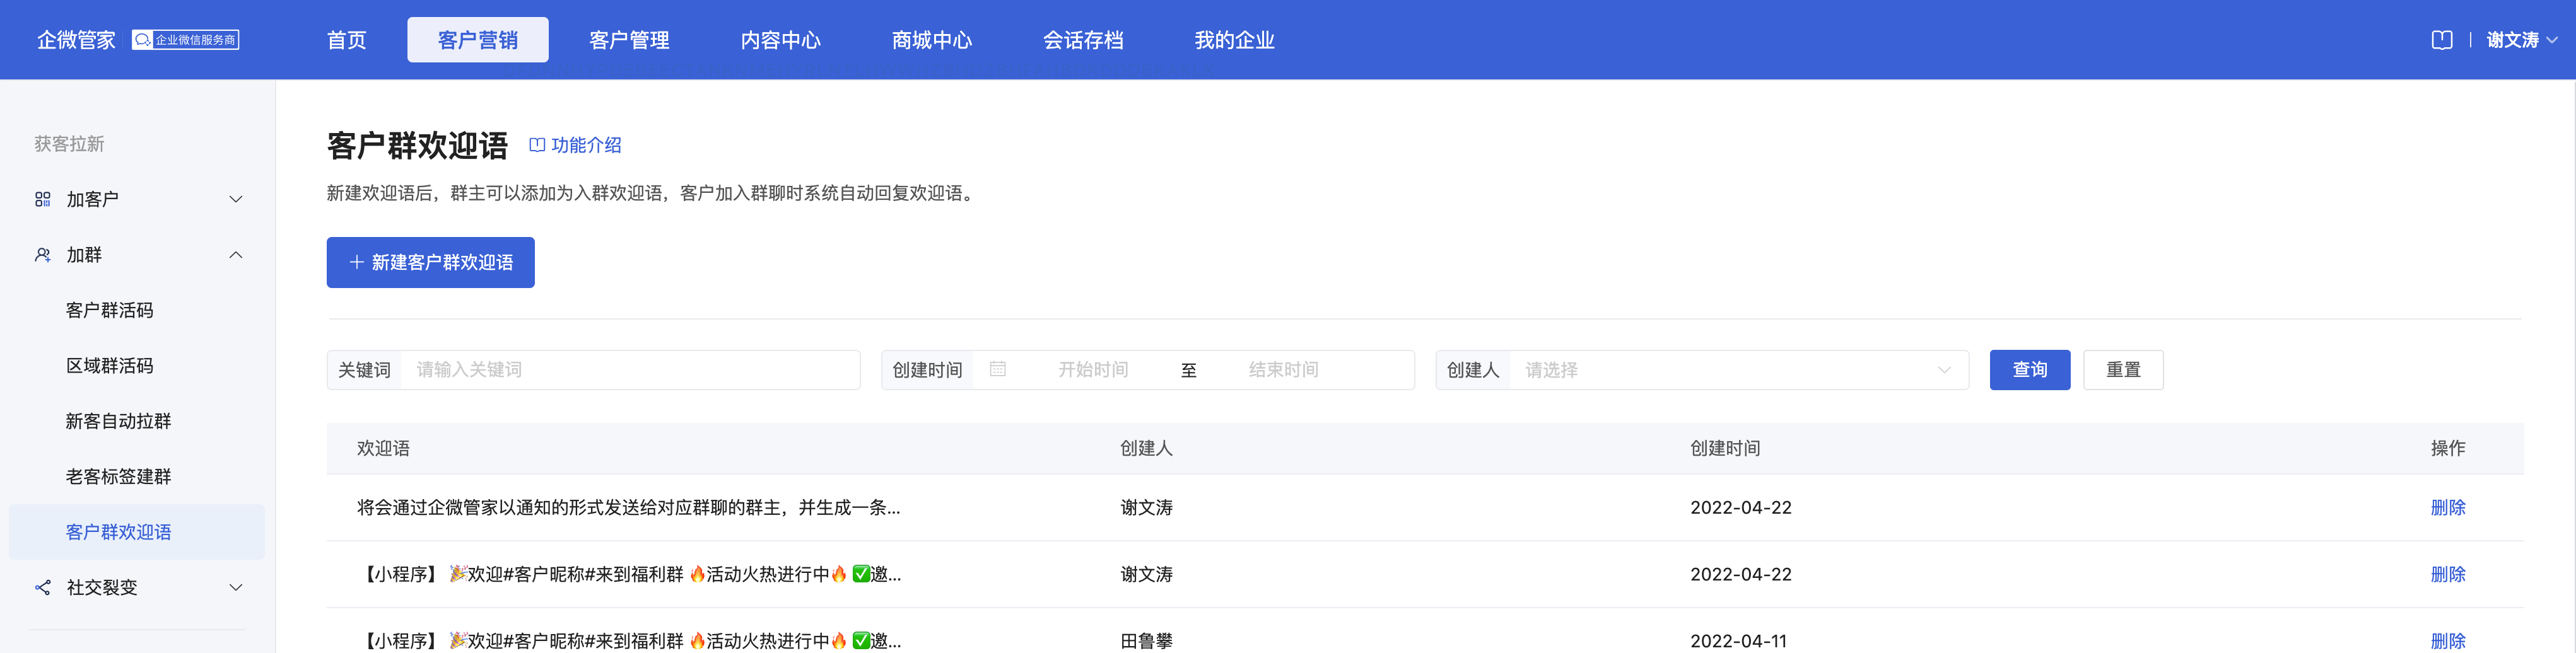Switch to the 客户管理 tab
The width and height of the screenshot is (2576, 653).
[x=629, y=40]
